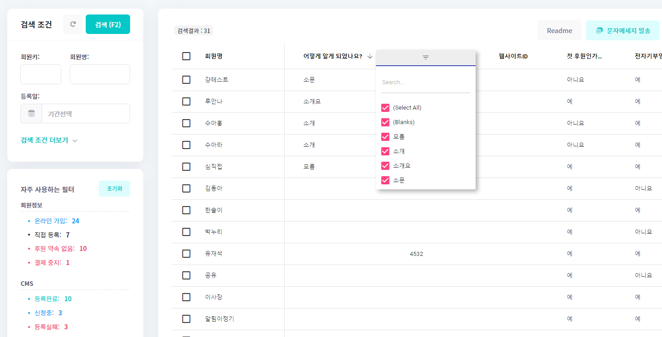
Task: Apply the 온라인 가입 quick filter
Action: [x=51, y=221]
